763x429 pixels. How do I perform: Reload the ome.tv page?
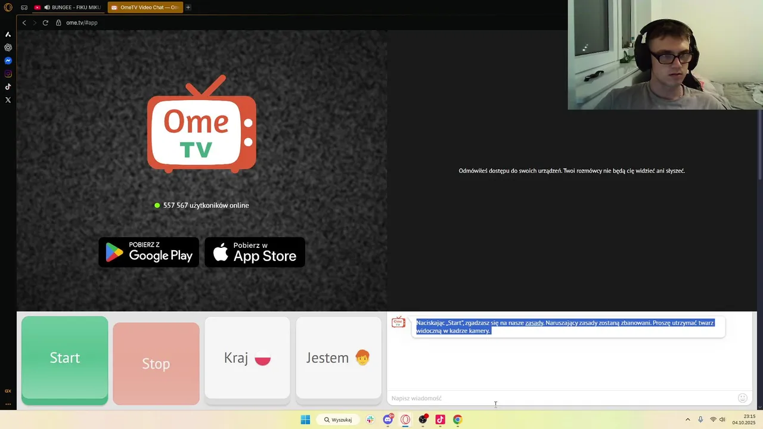click(x=45, y=23)
